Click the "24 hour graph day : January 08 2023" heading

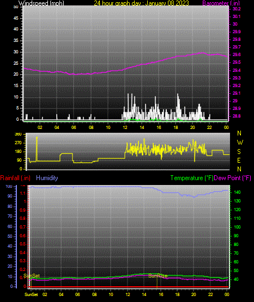[x=141, y=3]
